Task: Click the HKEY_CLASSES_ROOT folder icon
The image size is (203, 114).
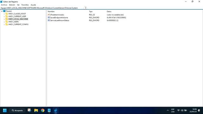Action: point(7,14)
